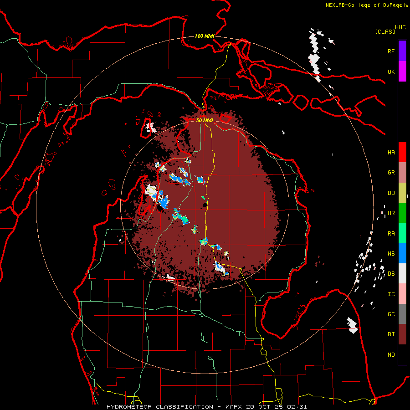Select the GR pink legend swatch
Viewport: 410px width, 410px height.
coord(402,173)
